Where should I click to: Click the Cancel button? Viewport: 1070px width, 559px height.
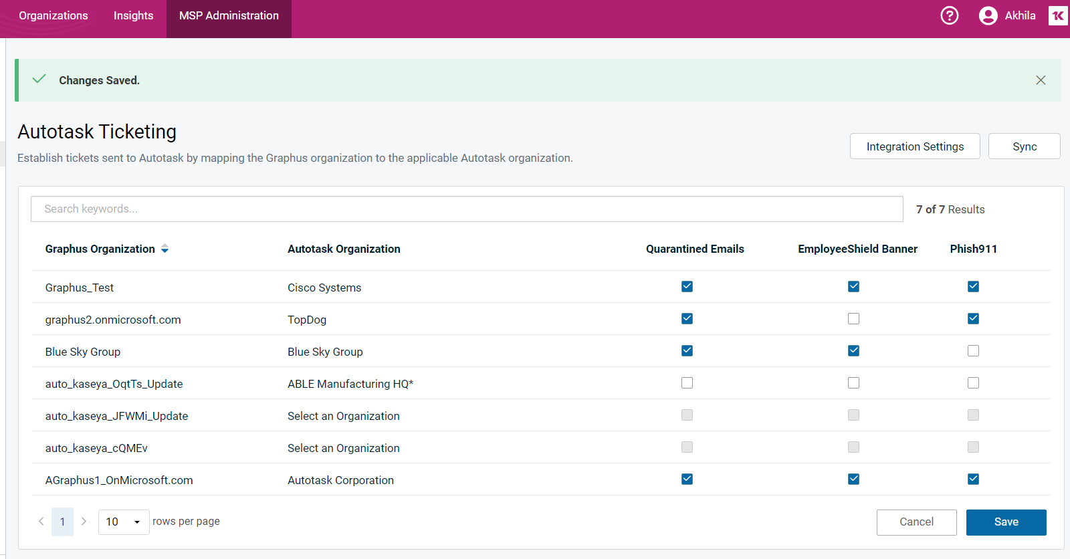tap(916, 522)
